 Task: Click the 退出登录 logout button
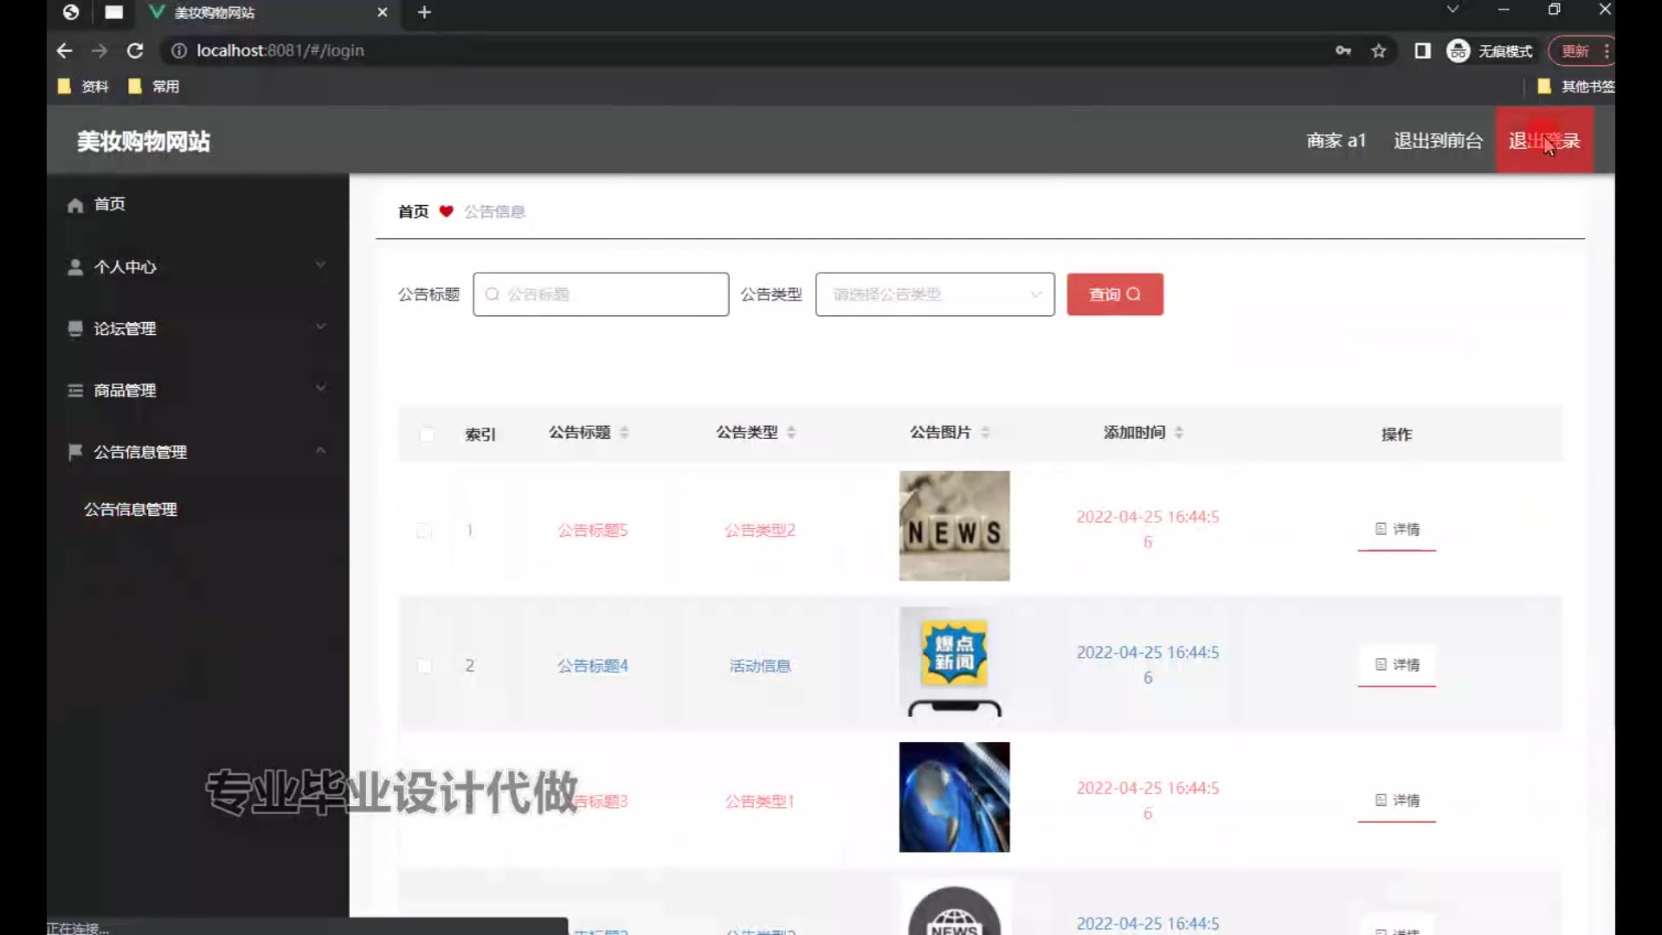pyautogui.click(x=1544, y=140)
